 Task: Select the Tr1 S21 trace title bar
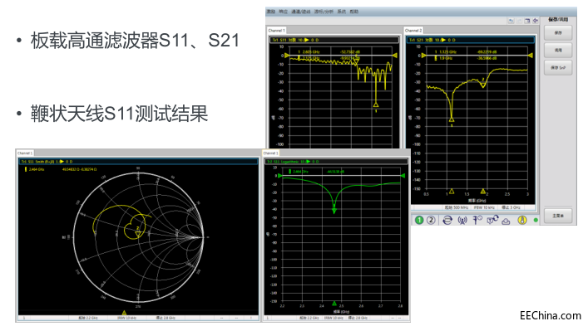471,40
